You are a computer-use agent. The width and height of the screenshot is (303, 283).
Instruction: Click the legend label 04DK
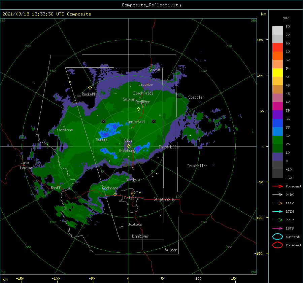pyautogui.click(x=290, y=195)
